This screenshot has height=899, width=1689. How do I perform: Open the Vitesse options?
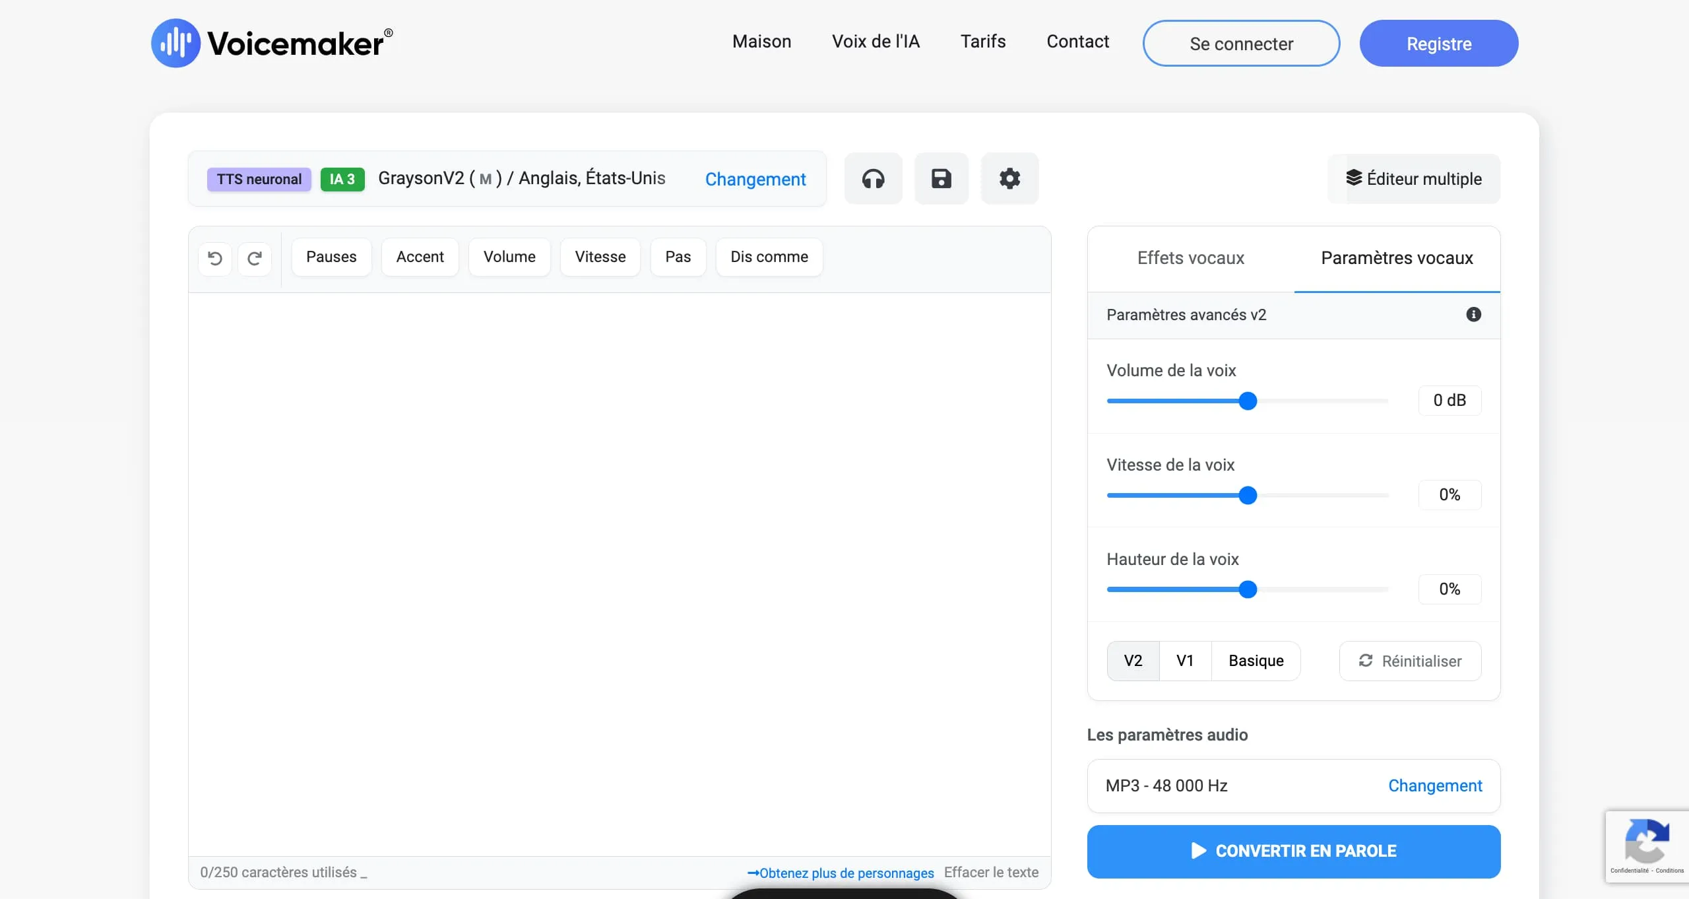(x=600, y=257)
